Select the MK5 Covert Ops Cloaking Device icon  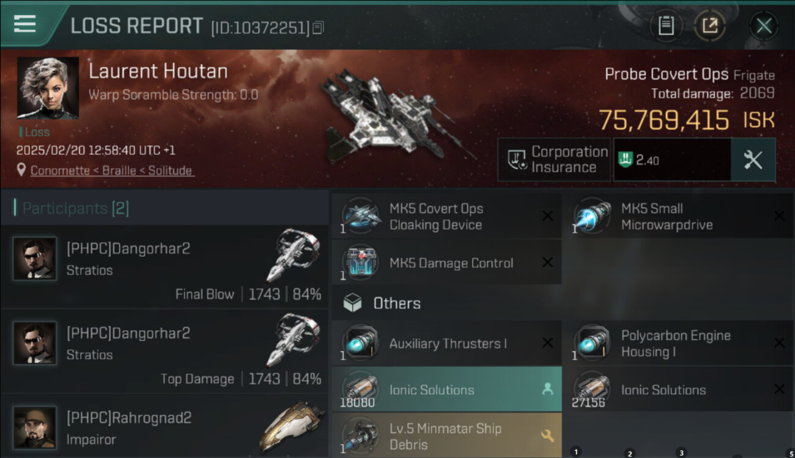pos(361,216)
